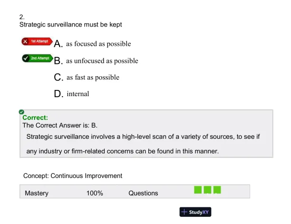Click the red 1st Attempt badge
291x224 pixels.
(36, 42)
